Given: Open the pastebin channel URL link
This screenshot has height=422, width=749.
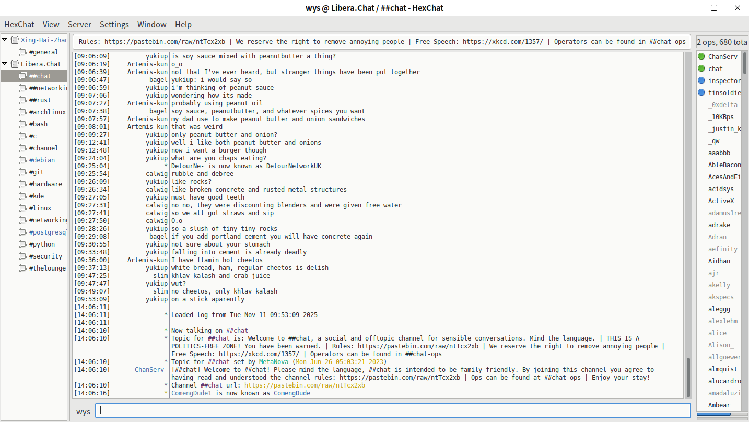Looking at the screenshot, I should (305, 385).
